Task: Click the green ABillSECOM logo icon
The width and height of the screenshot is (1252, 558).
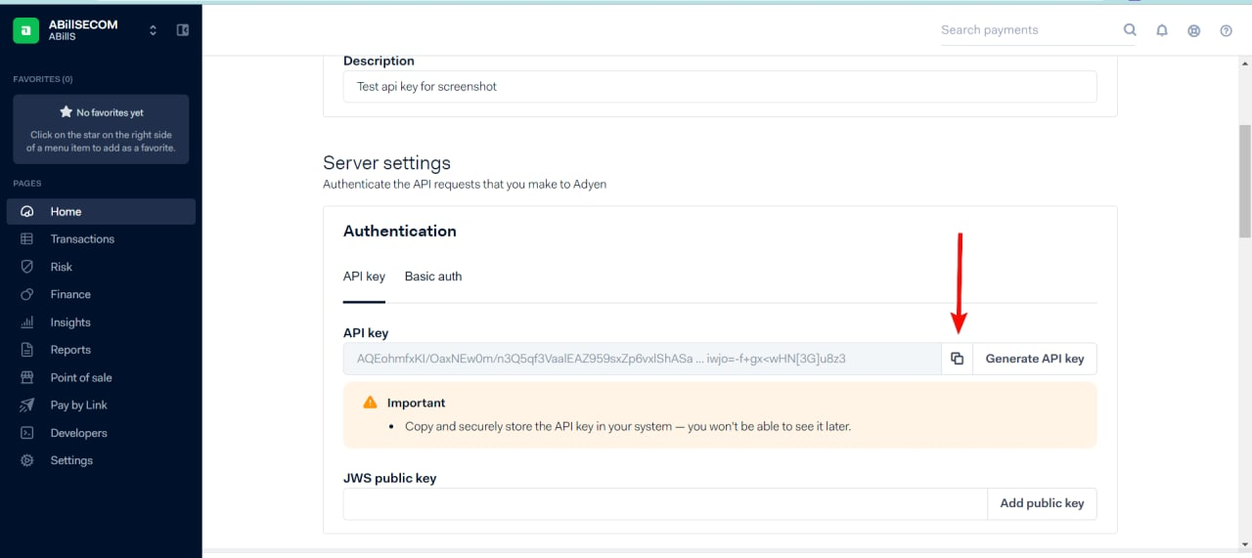Action: pyautogui.click(x=25, y=30)
